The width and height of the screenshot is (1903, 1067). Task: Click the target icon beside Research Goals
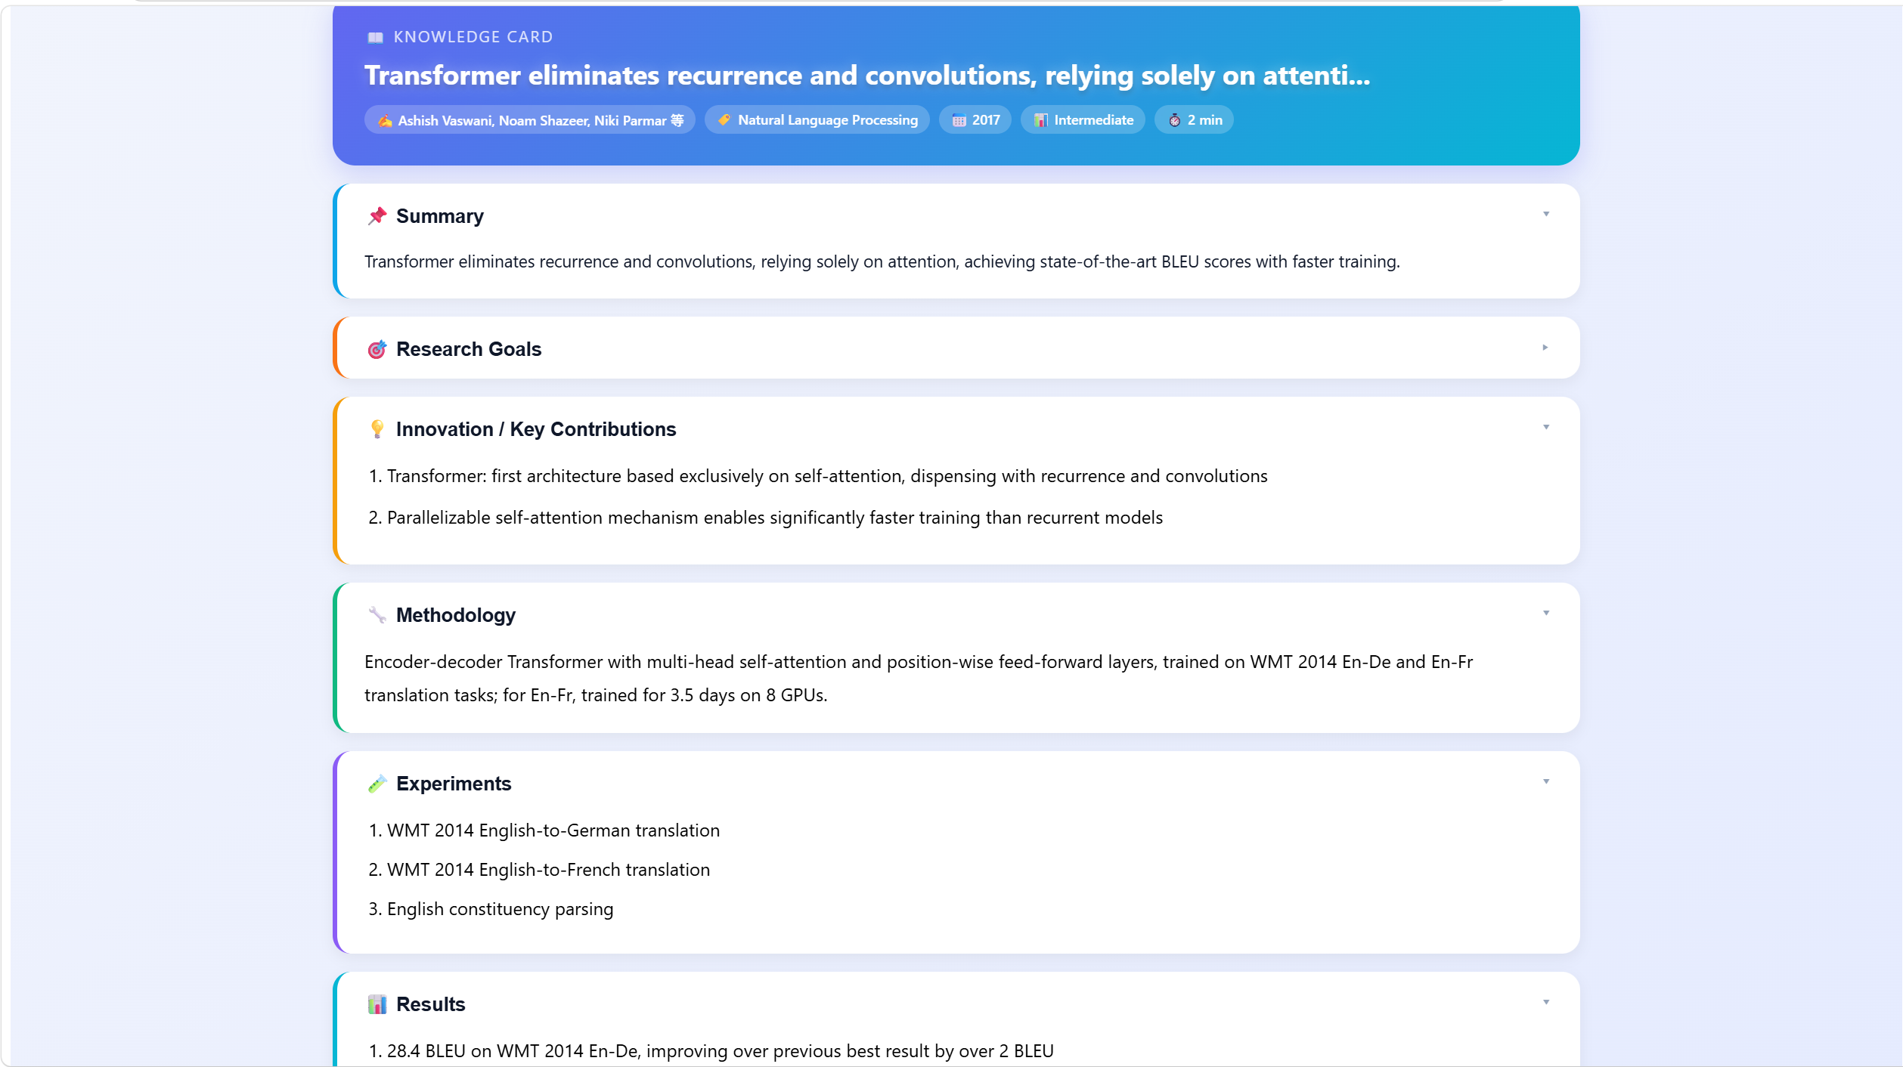tap(377, 349)
